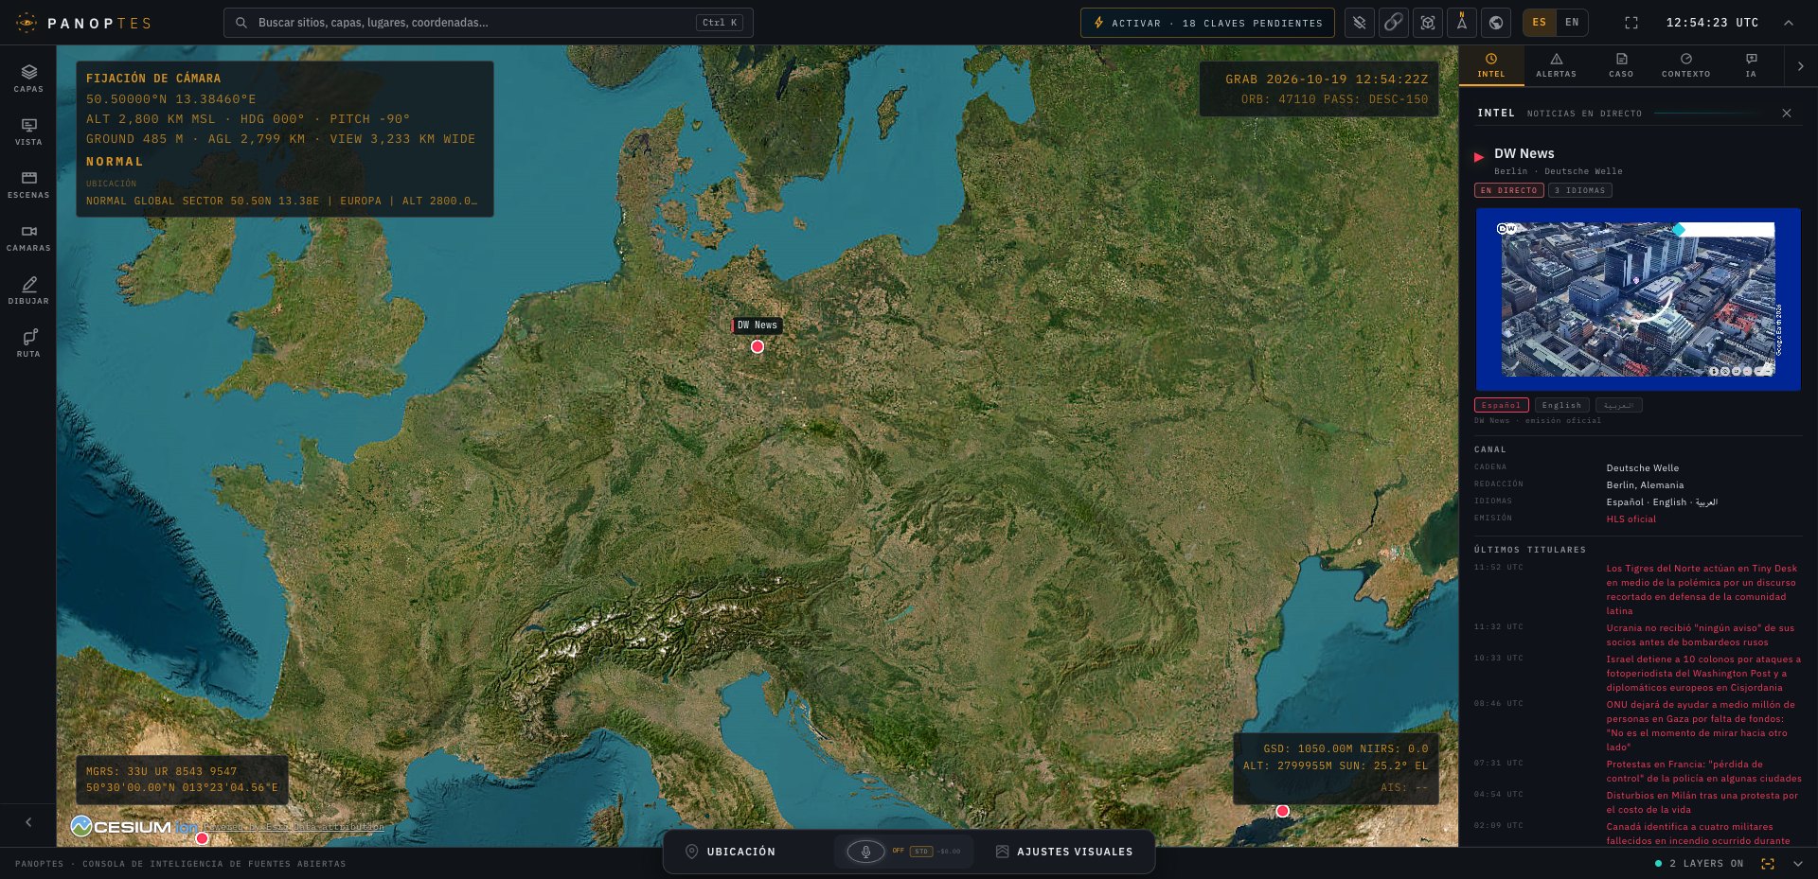Open the Escenas sidebar panel
This screenshot has width=1818, height=879.
[x=28, y=185]
